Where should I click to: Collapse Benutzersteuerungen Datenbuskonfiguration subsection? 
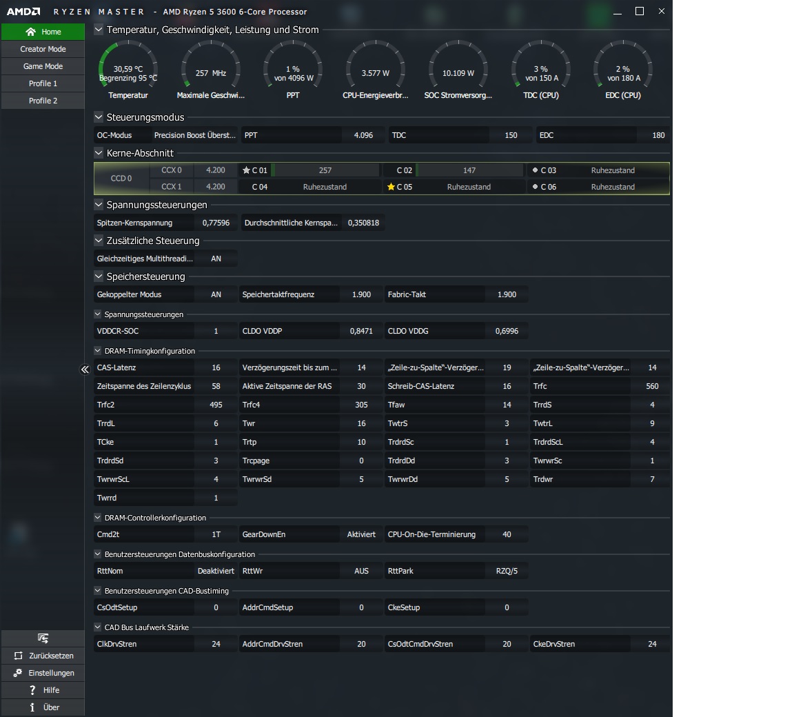pos(98,554)
